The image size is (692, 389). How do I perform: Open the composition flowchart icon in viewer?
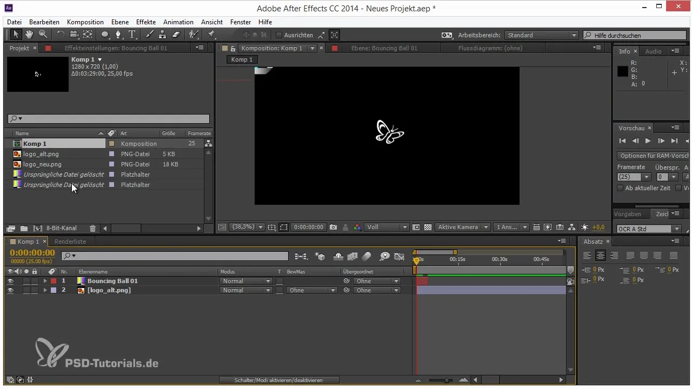click(x=572, y=227)
